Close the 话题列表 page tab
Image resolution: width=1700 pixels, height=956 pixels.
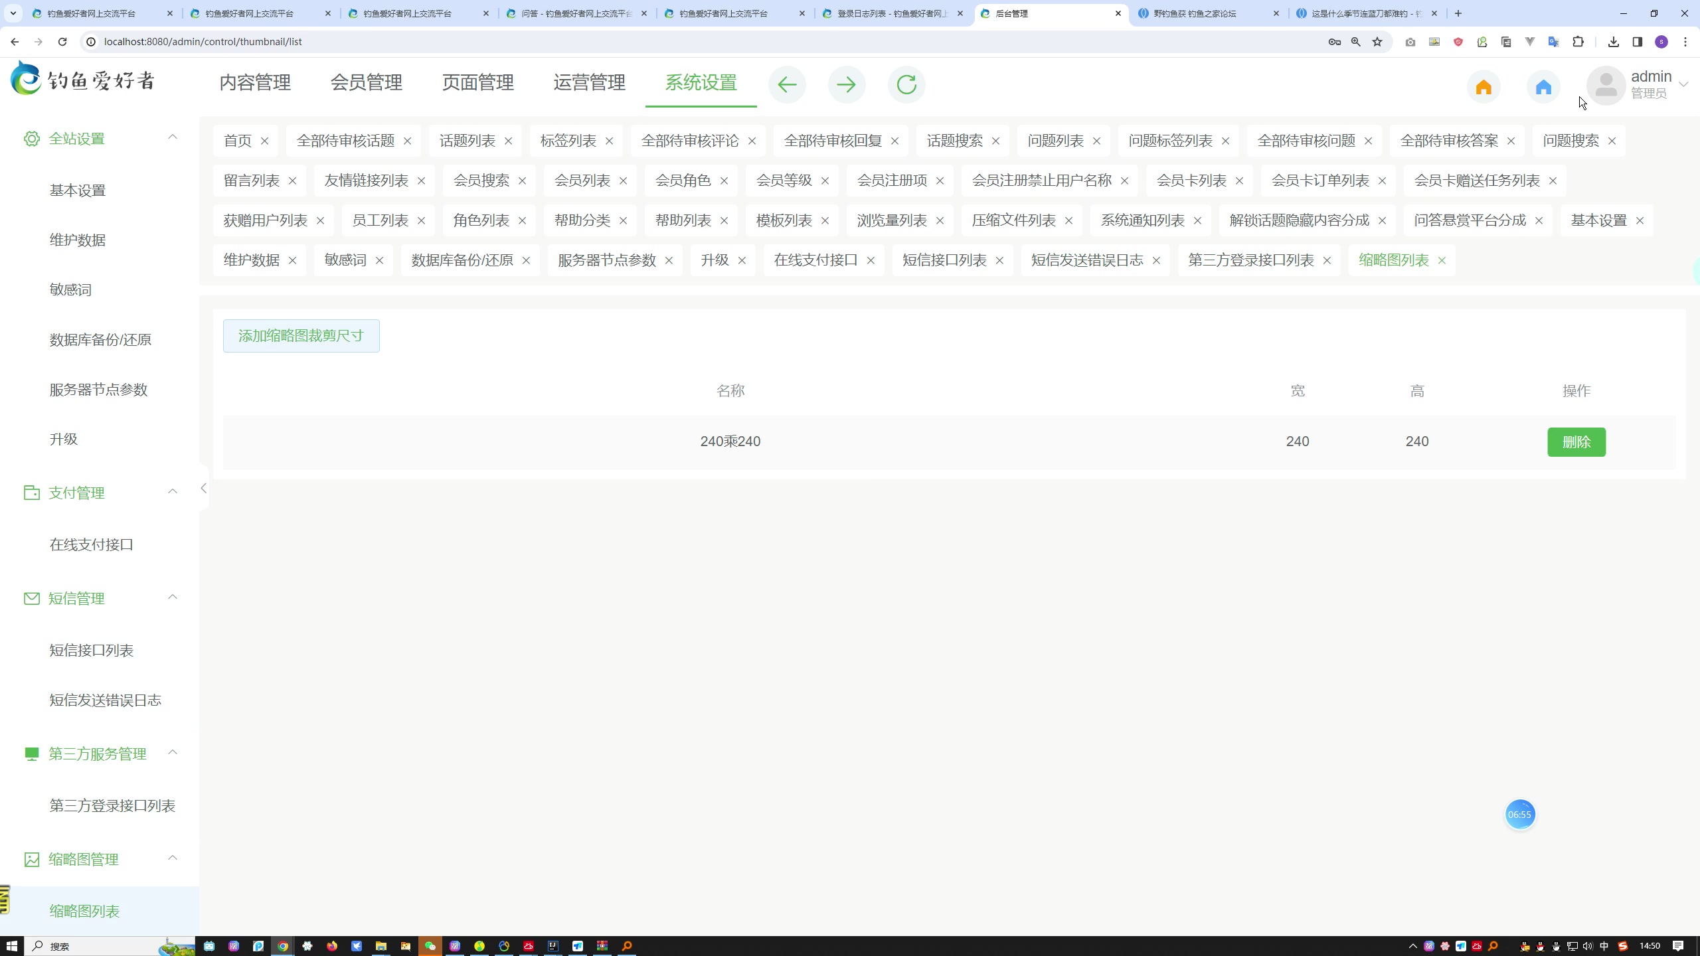pos(509,141)
